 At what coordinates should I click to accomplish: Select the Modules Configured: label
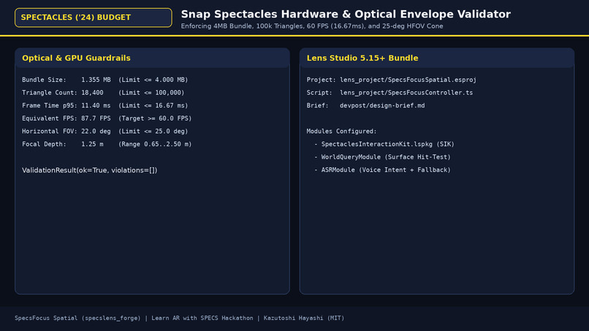[x=341, y=131]
